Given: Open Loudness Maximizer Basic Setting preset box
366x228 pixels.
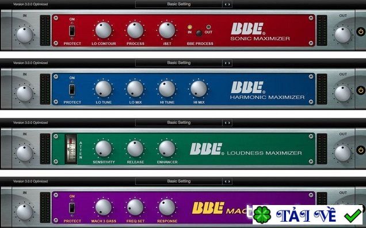Looking at the screenshot, I should coord(179,122).
